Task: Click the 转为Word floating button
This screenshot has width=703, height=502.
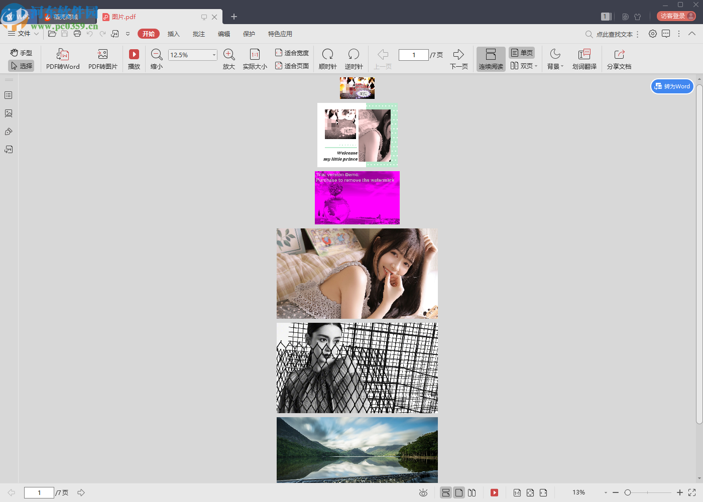Action: [x=672, y=86]
